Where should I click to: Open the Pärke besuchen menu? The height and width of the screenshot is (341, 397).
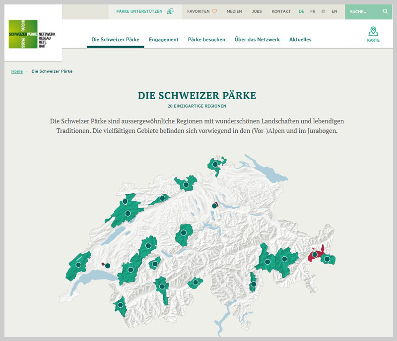click(x=206, y=40)
